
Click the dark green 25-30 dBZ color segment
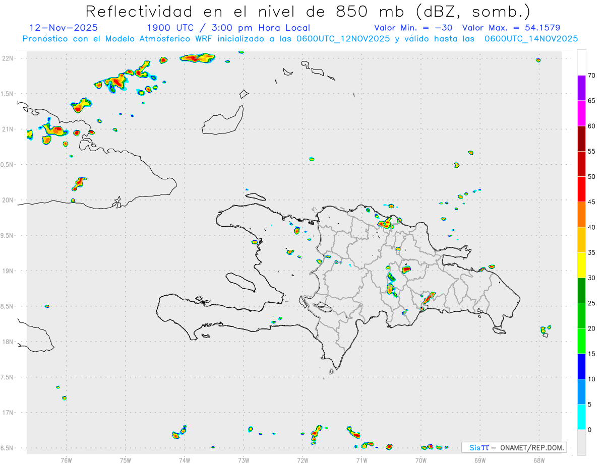point(581,291)
